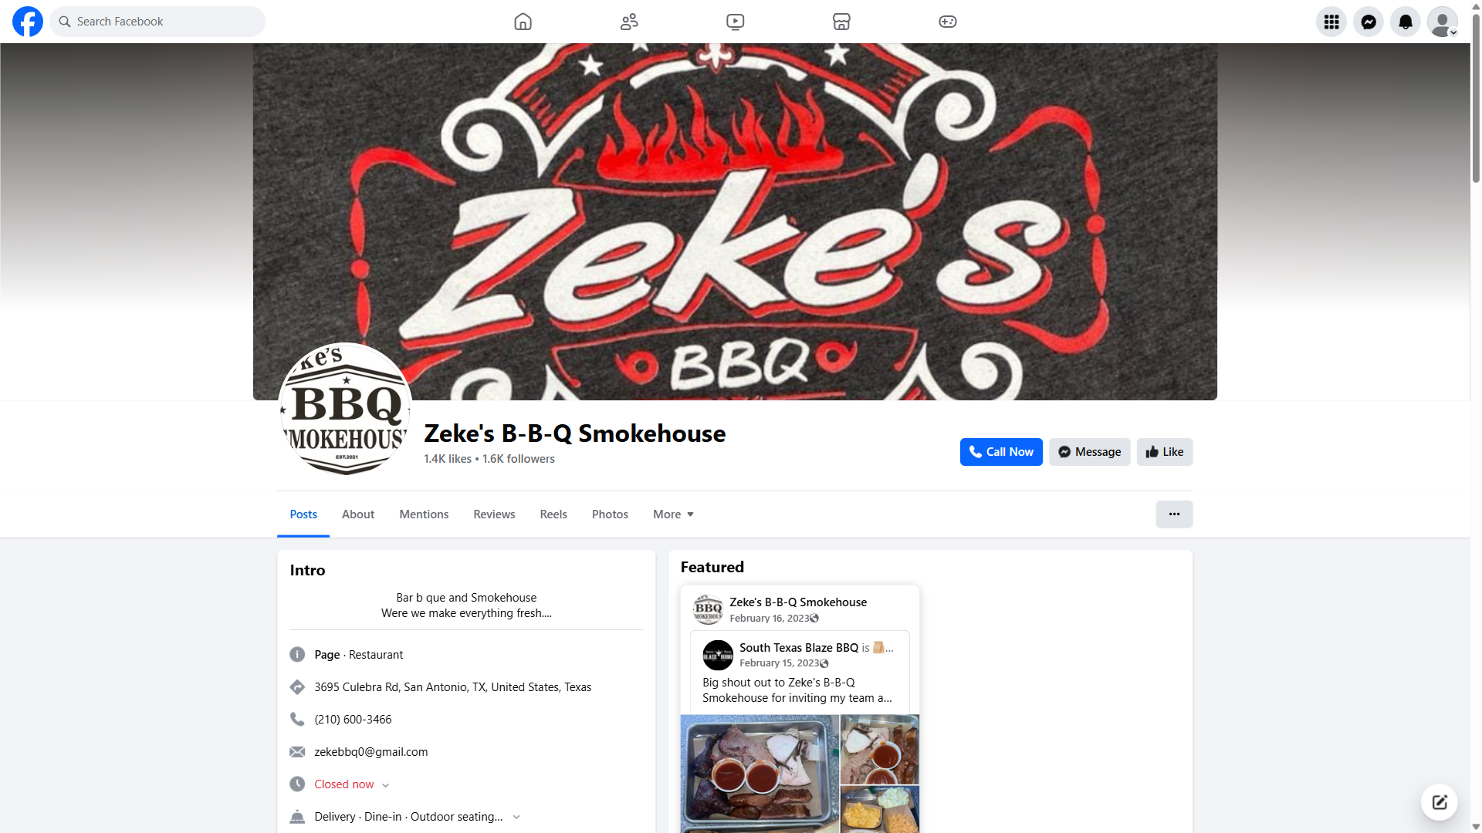1482x833 pixels.
Task: Click the Search Facebook field
Action: [x=157, y=22]
